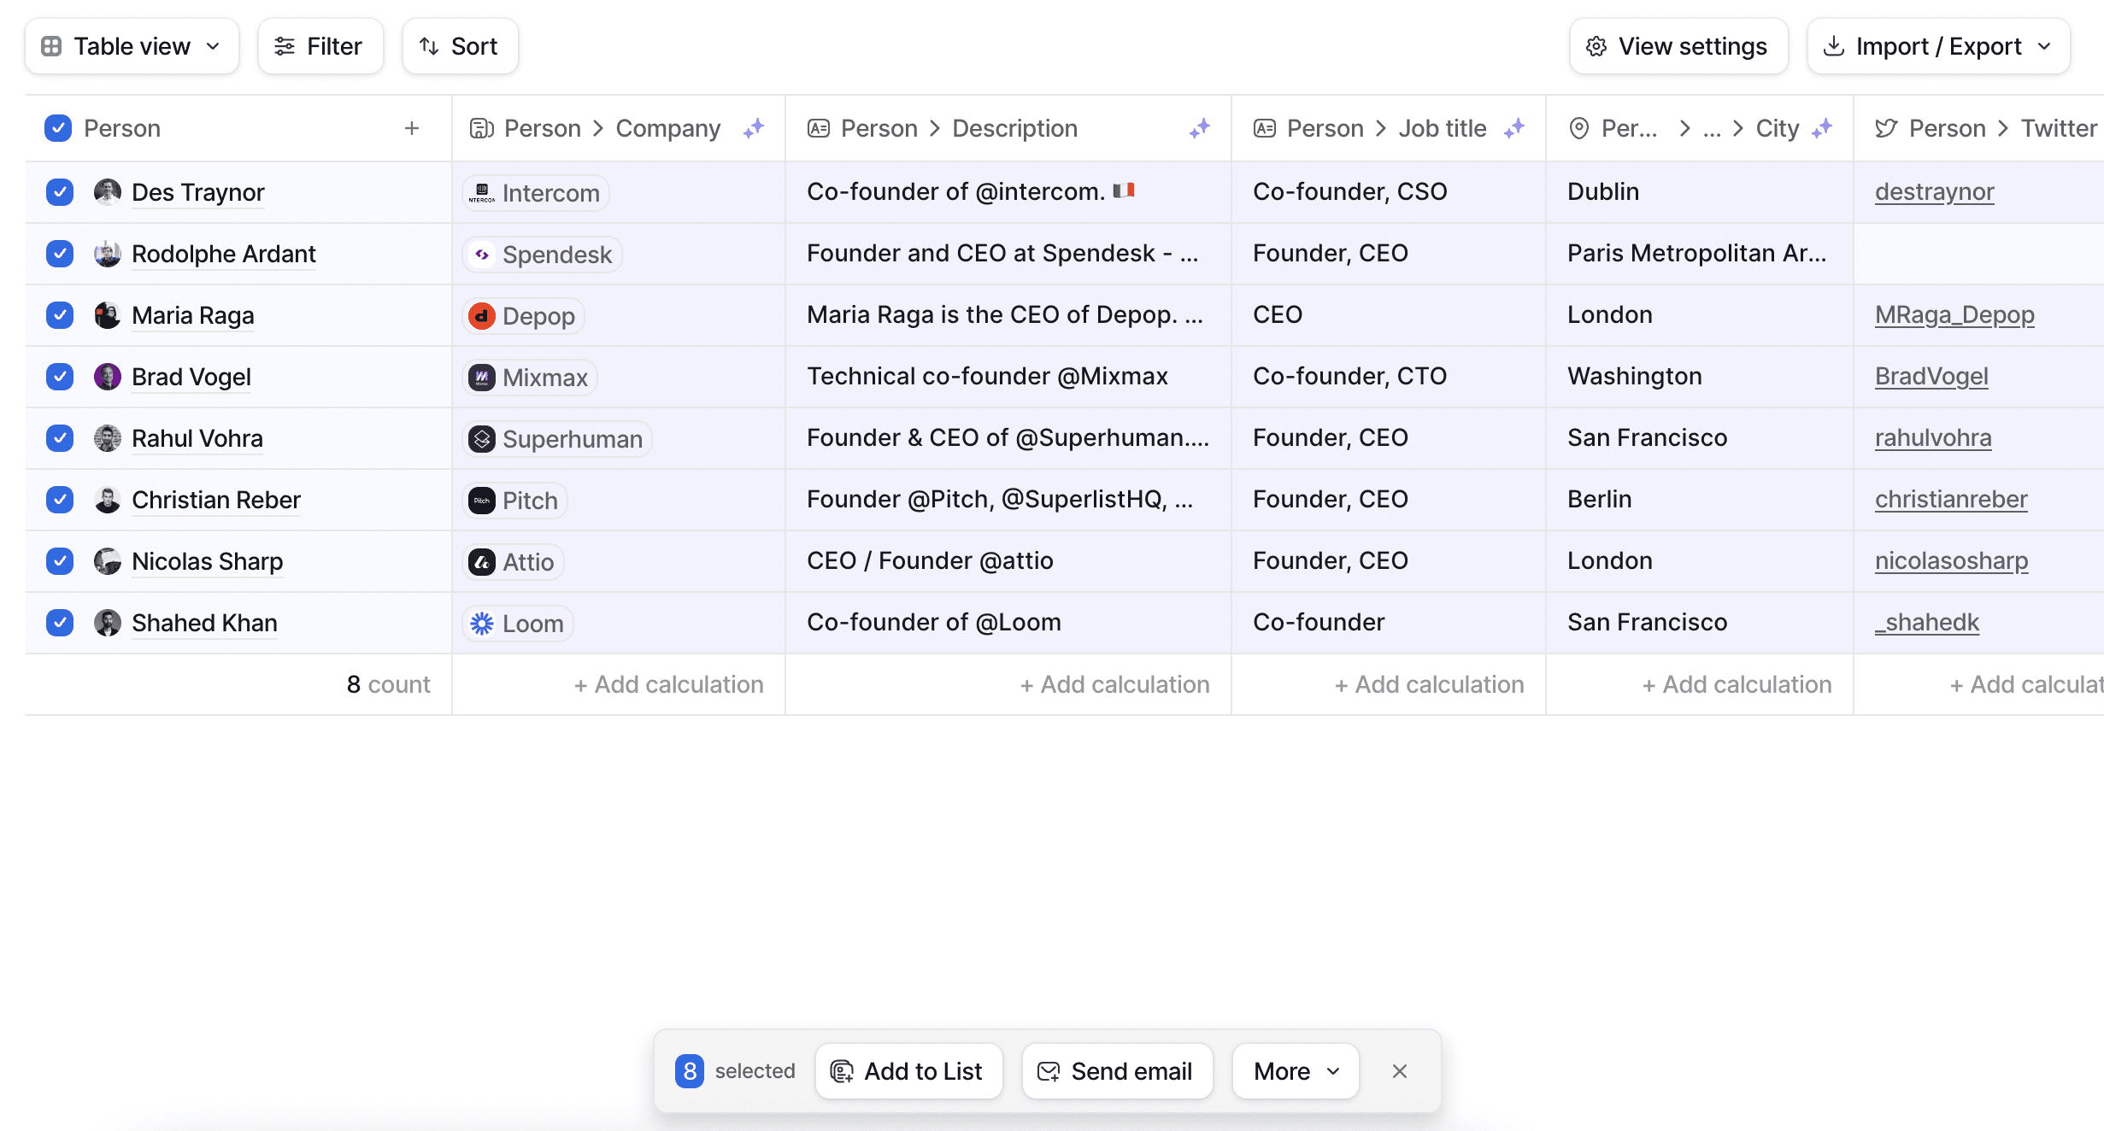Open the Superhuman company chip
The height and width of the screenshot is (1131, 2104).
coord(557,439)
